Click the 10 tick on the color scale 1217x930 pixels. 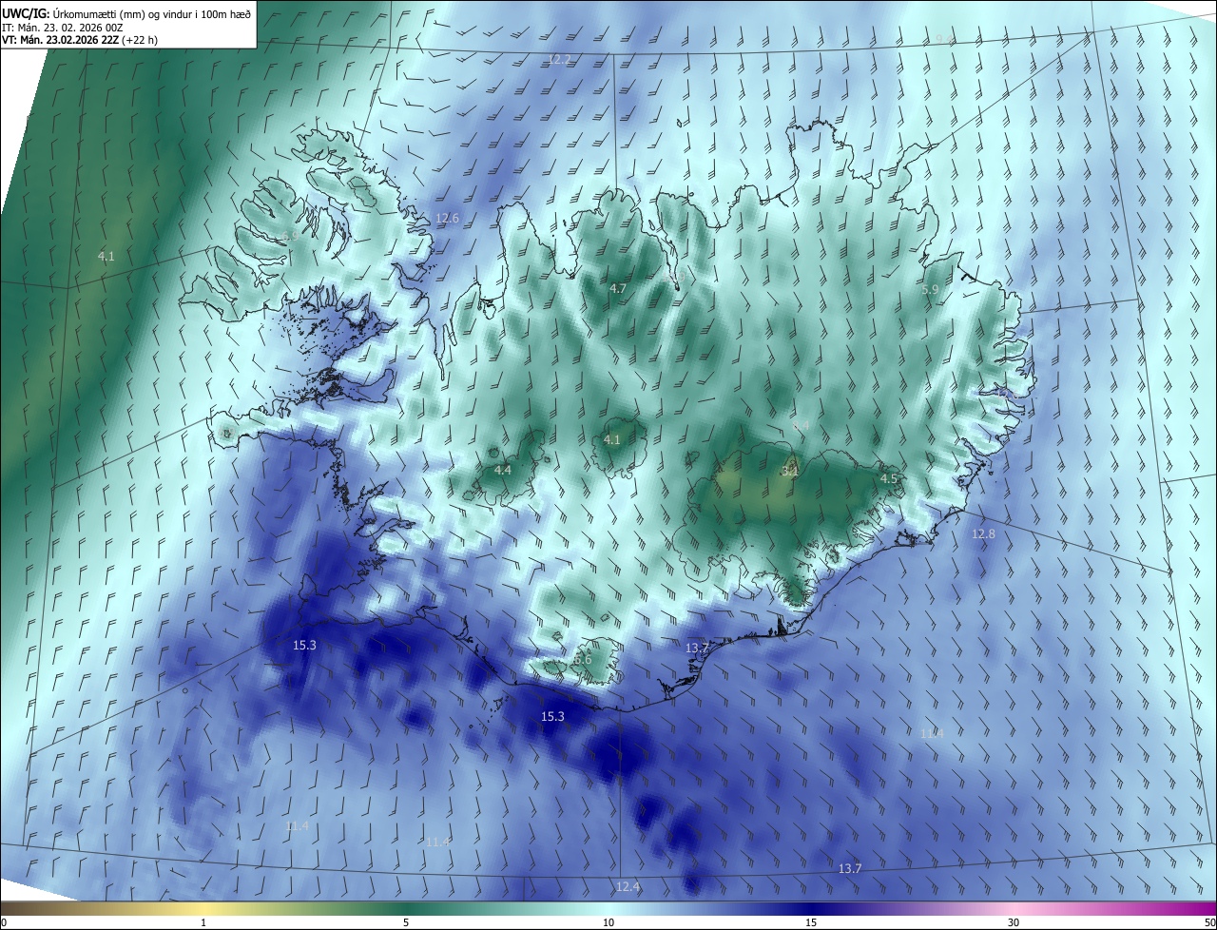tap(608, 922)
